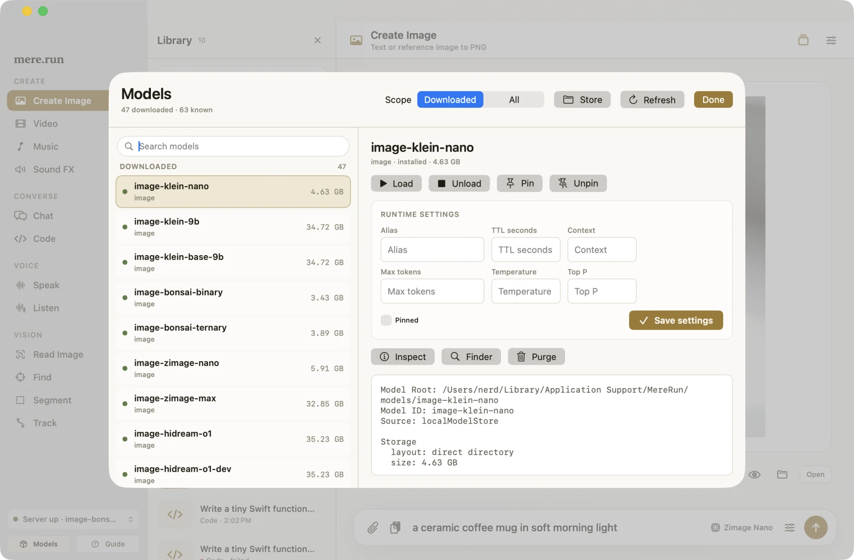Click the attach paperclip icon
The height and width of the screenshot is (560, 854).
coord(373,527)
